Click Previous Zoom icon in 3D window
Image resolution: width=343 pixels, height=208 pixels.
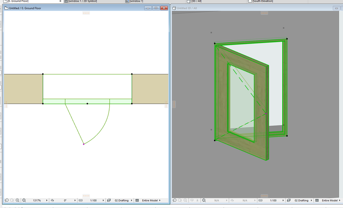174,200
